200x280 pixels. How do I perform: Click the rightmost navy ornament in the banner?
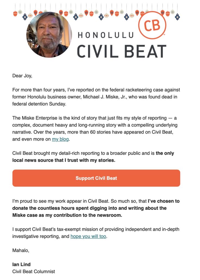[178, 16]
